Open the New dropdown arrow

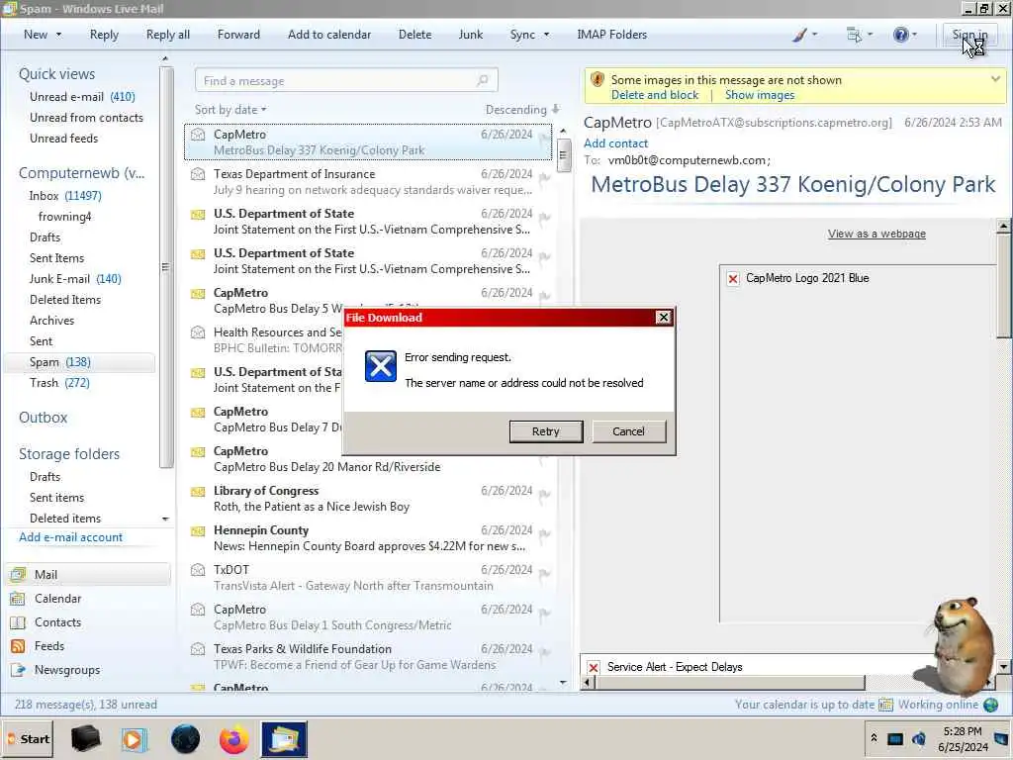click(58, 35)
